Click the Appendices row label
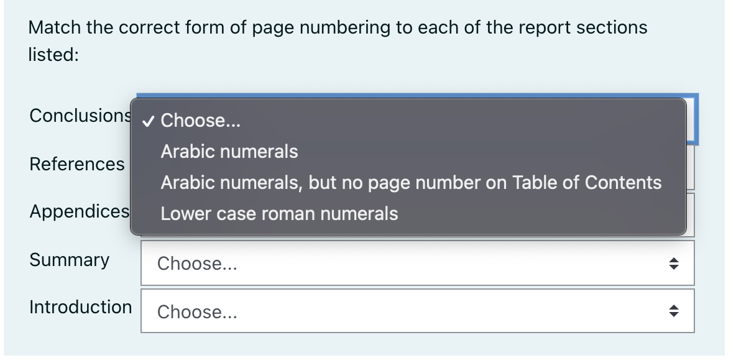736x363 pixels. (x=80, y=212)
